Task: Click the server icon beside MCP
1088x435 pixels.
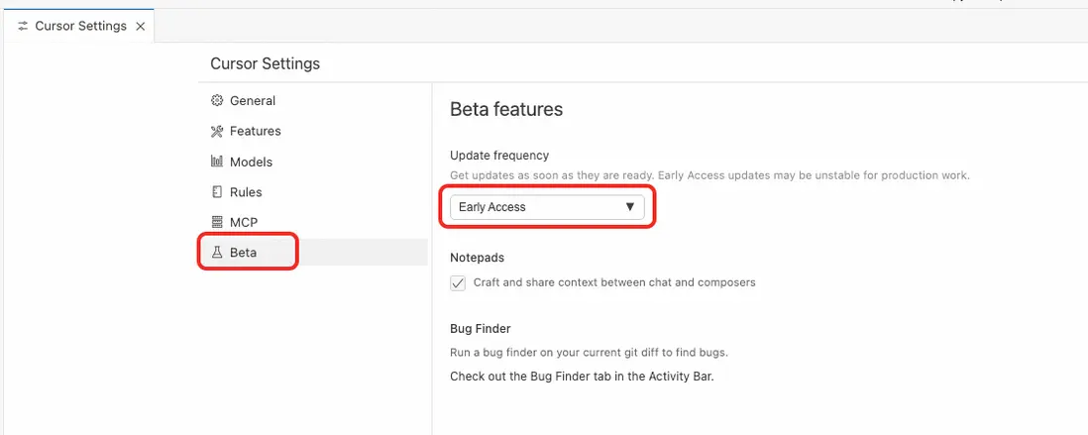Action: (217, 223)
